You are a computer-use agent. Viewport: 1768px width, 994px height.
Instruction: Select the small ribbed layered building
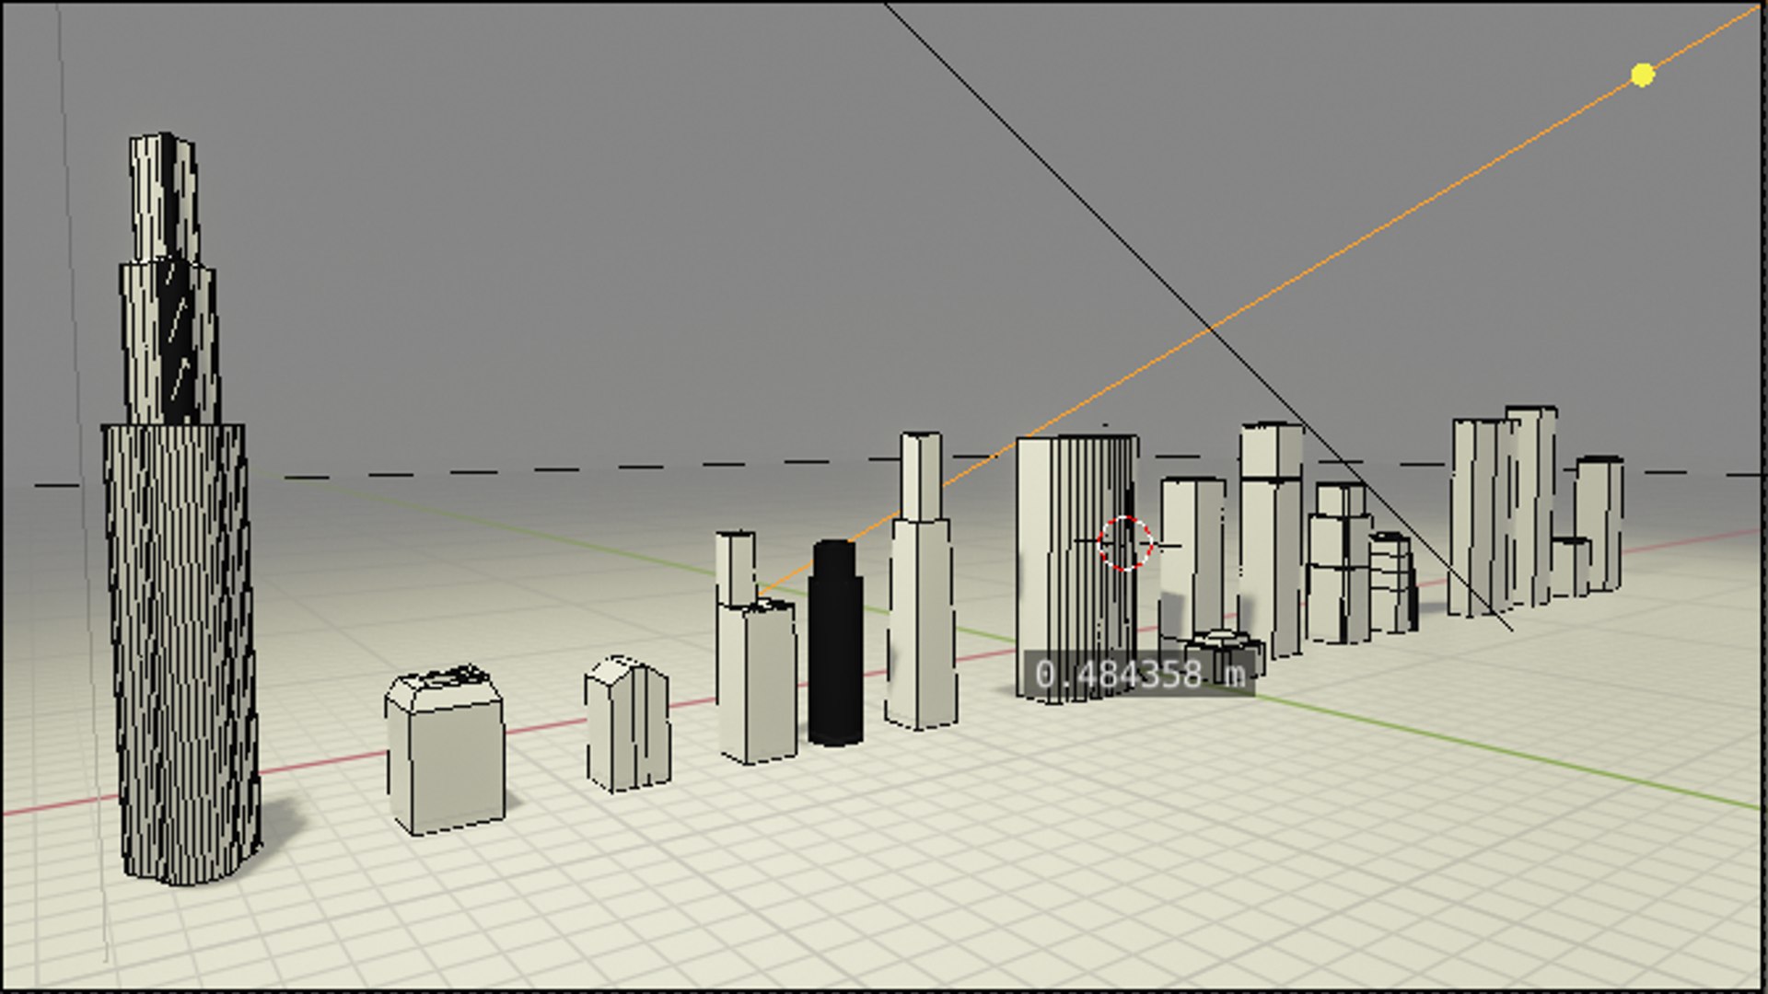(1392, 583)
